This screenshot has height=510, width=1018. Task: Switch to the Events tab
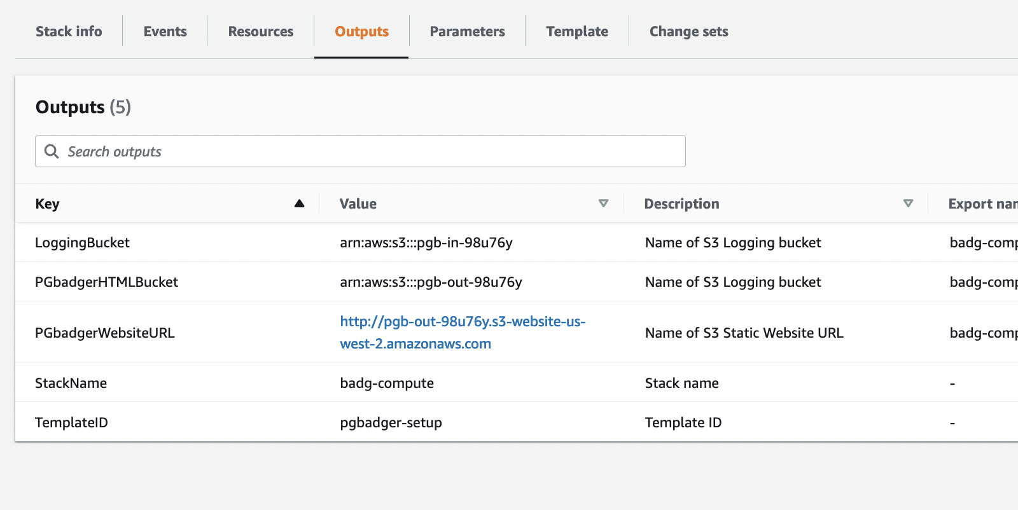coord(165,32)
